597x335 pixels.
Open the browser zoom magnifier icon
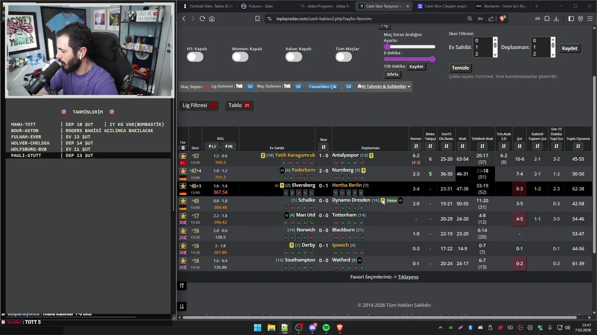coord(470,19)
